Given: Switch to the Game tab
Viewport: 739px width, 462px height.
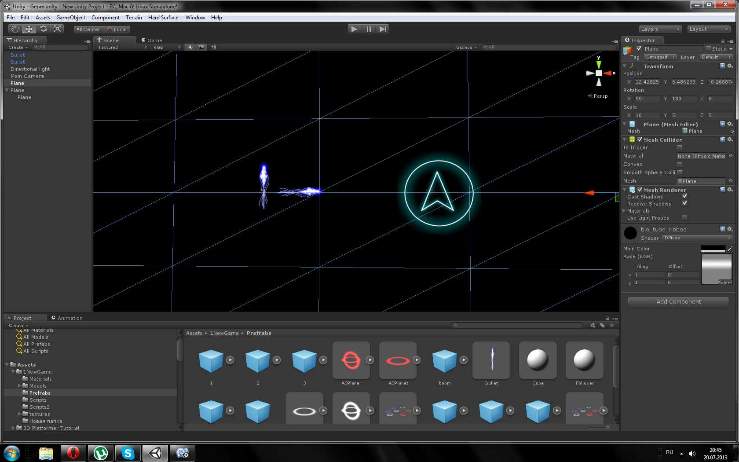Looking at the screenshot, I should pyautogui.click(x=152, y=40).
